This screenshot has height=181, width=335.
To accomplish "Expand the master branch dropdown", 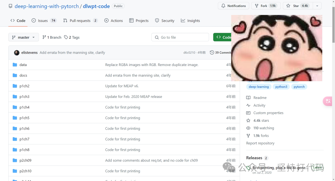I will click(24, 38).
